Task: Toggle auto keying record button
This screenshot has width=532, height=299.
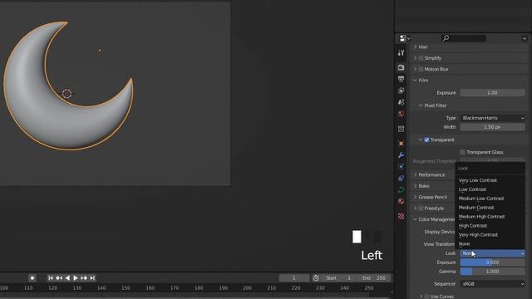Action: point(32,278)
